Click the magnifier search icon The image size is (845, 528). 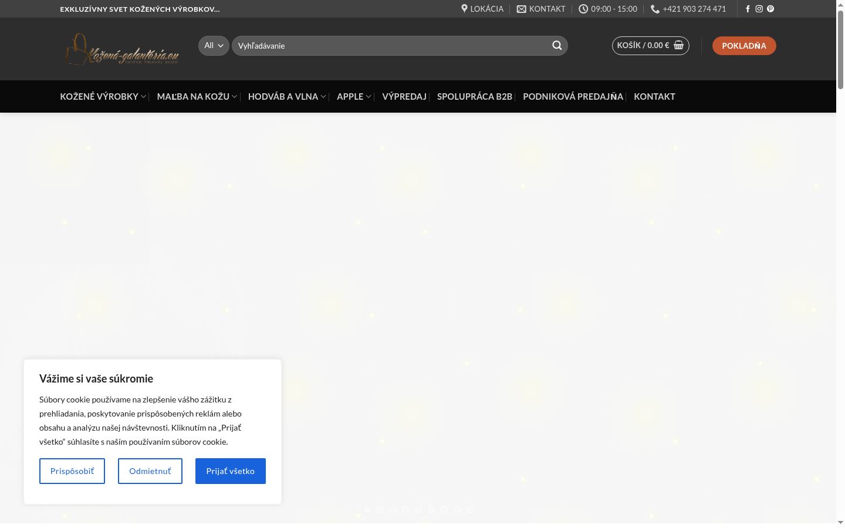(557, 46)
